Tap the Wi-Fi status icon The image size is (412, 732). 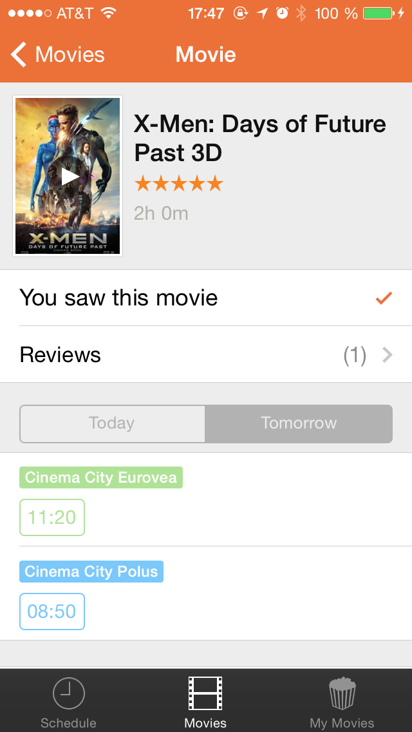108,14
